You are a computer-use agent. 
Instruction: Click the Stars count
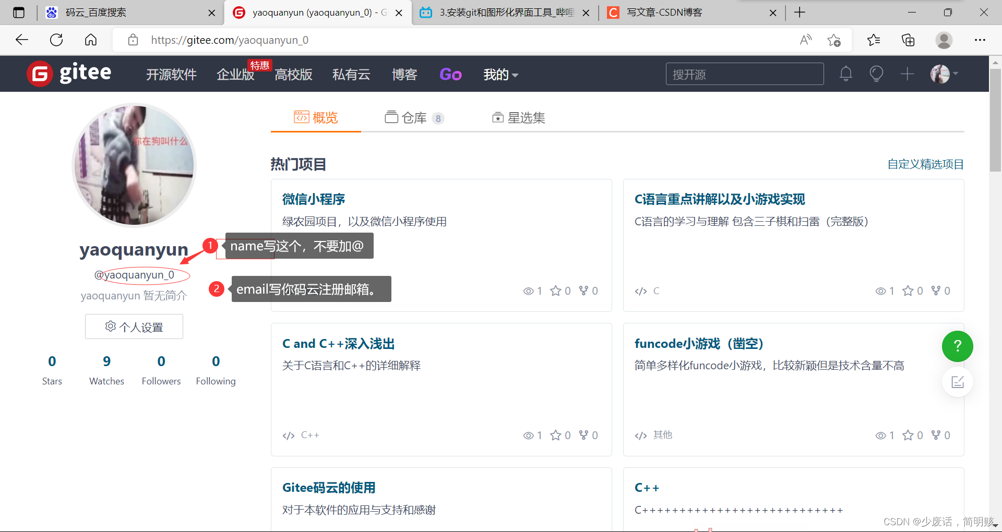point(52,361)
